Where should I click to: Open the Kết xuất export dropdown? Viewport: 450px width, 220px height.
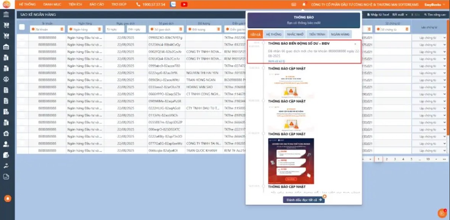(400, 14)
